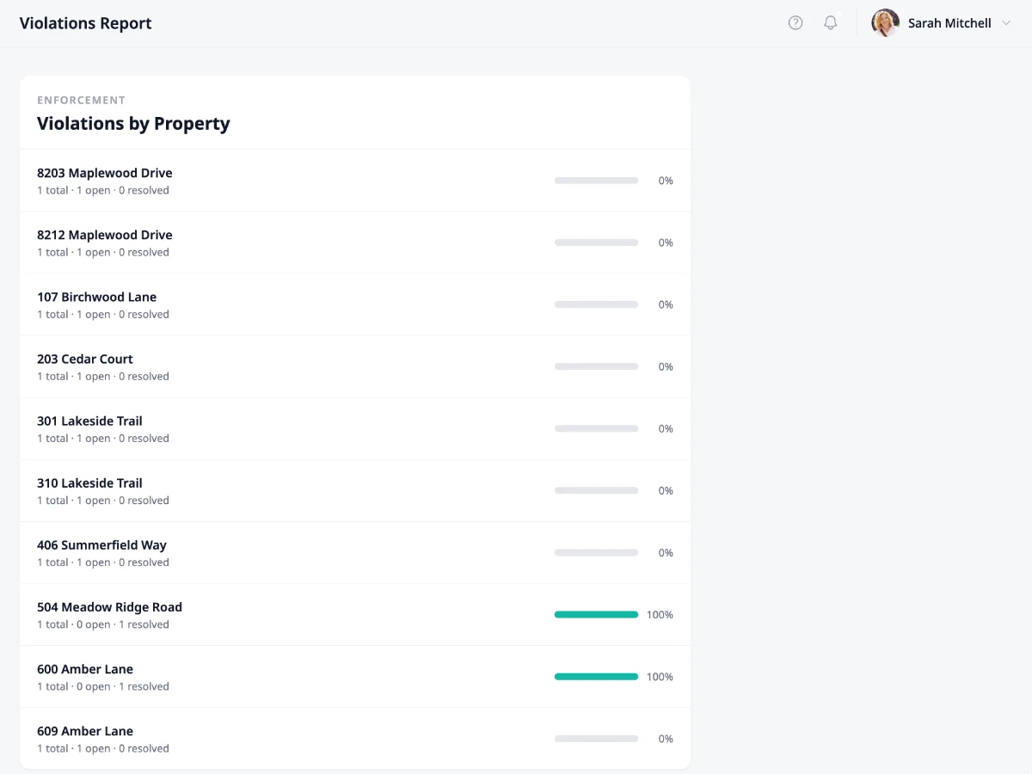This screenshot has height=774, width=1032.
Task: Open the help icon in the header
Action: (795, 22)
